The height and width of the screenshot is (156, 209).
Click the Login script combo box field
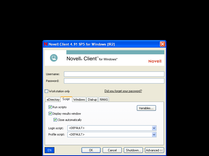pos(112,128)
